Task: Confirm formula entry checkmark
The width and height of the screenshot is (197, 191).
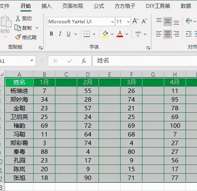Action: [x=69, y=61]
